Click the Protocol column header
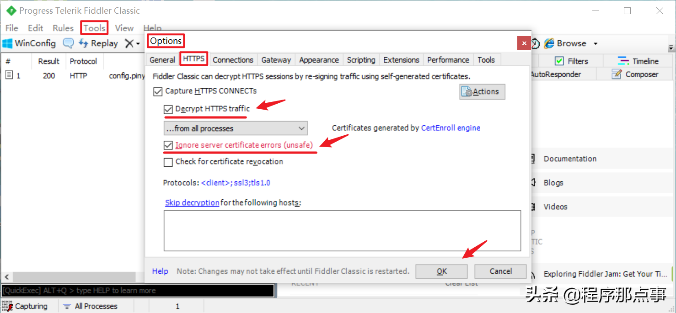 [83, 61]
